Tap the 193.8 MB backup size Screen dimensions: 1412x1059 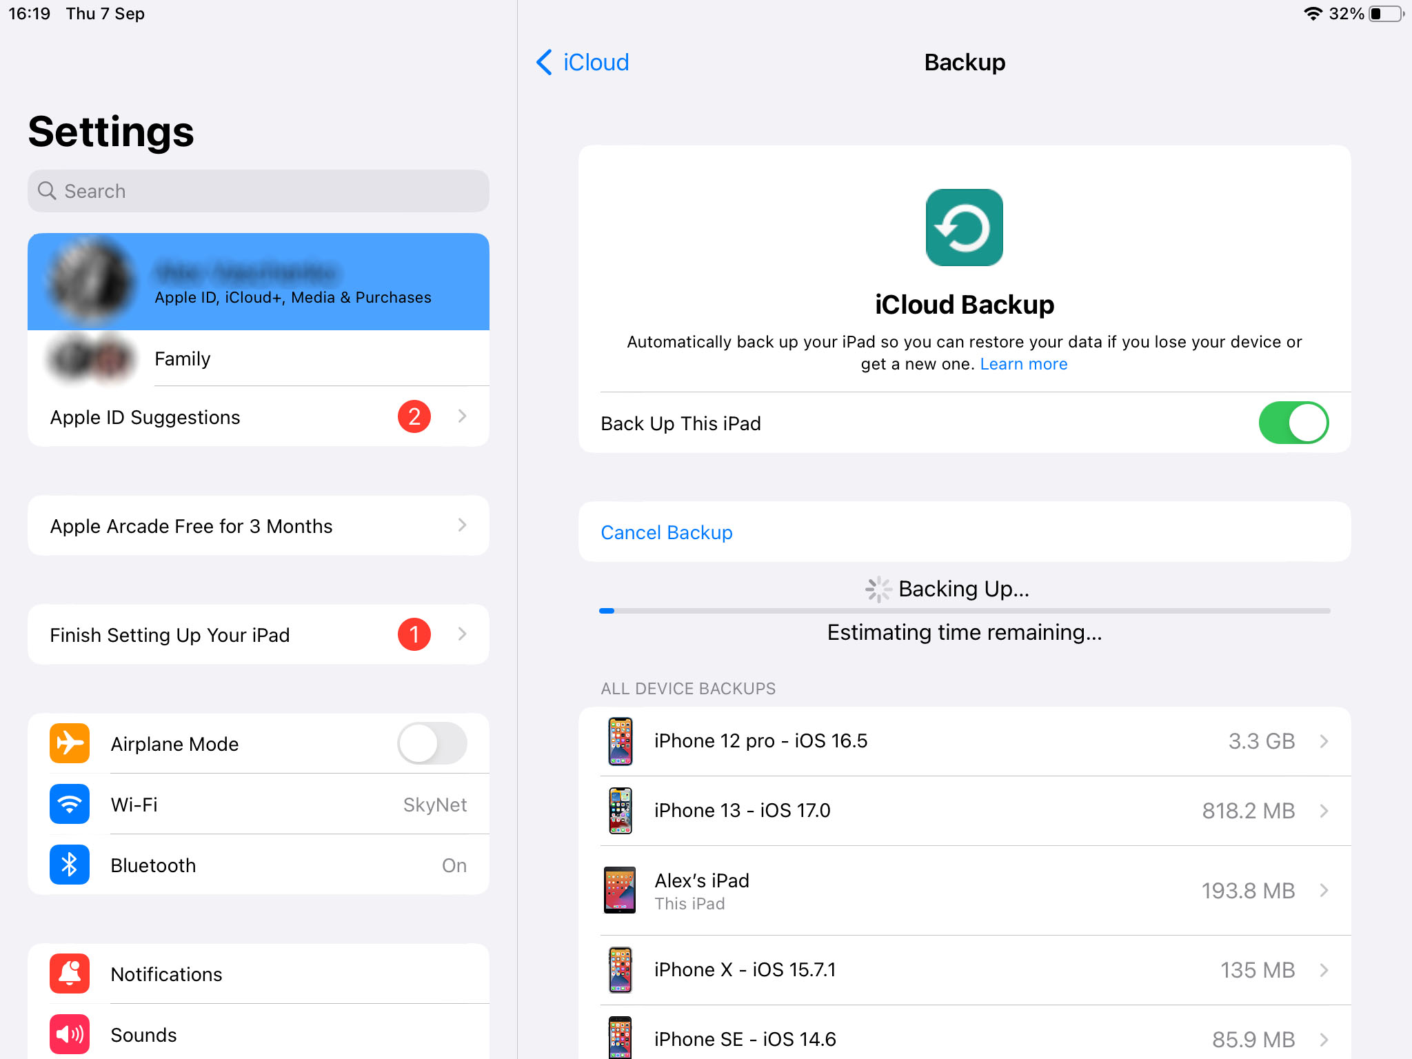(x=1248, y=890)
